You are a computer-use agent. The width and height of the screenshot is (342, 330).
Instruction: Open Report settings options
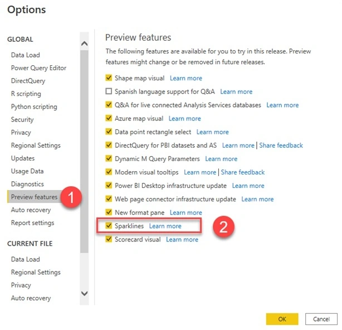32,222
